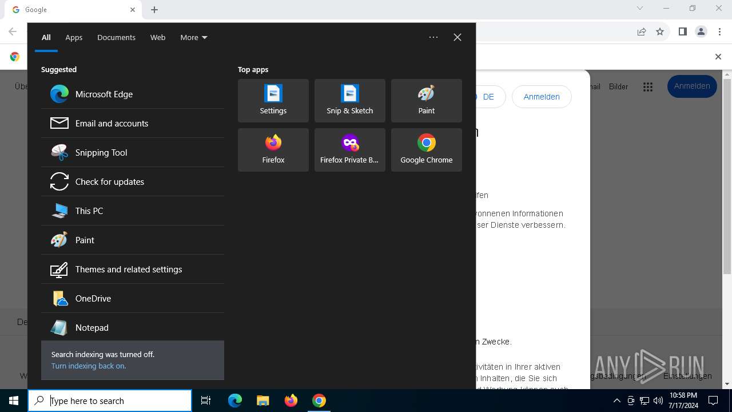Open File Explorer from the taskbar
This screenshot has height=412, width=732.
point(262,401)
